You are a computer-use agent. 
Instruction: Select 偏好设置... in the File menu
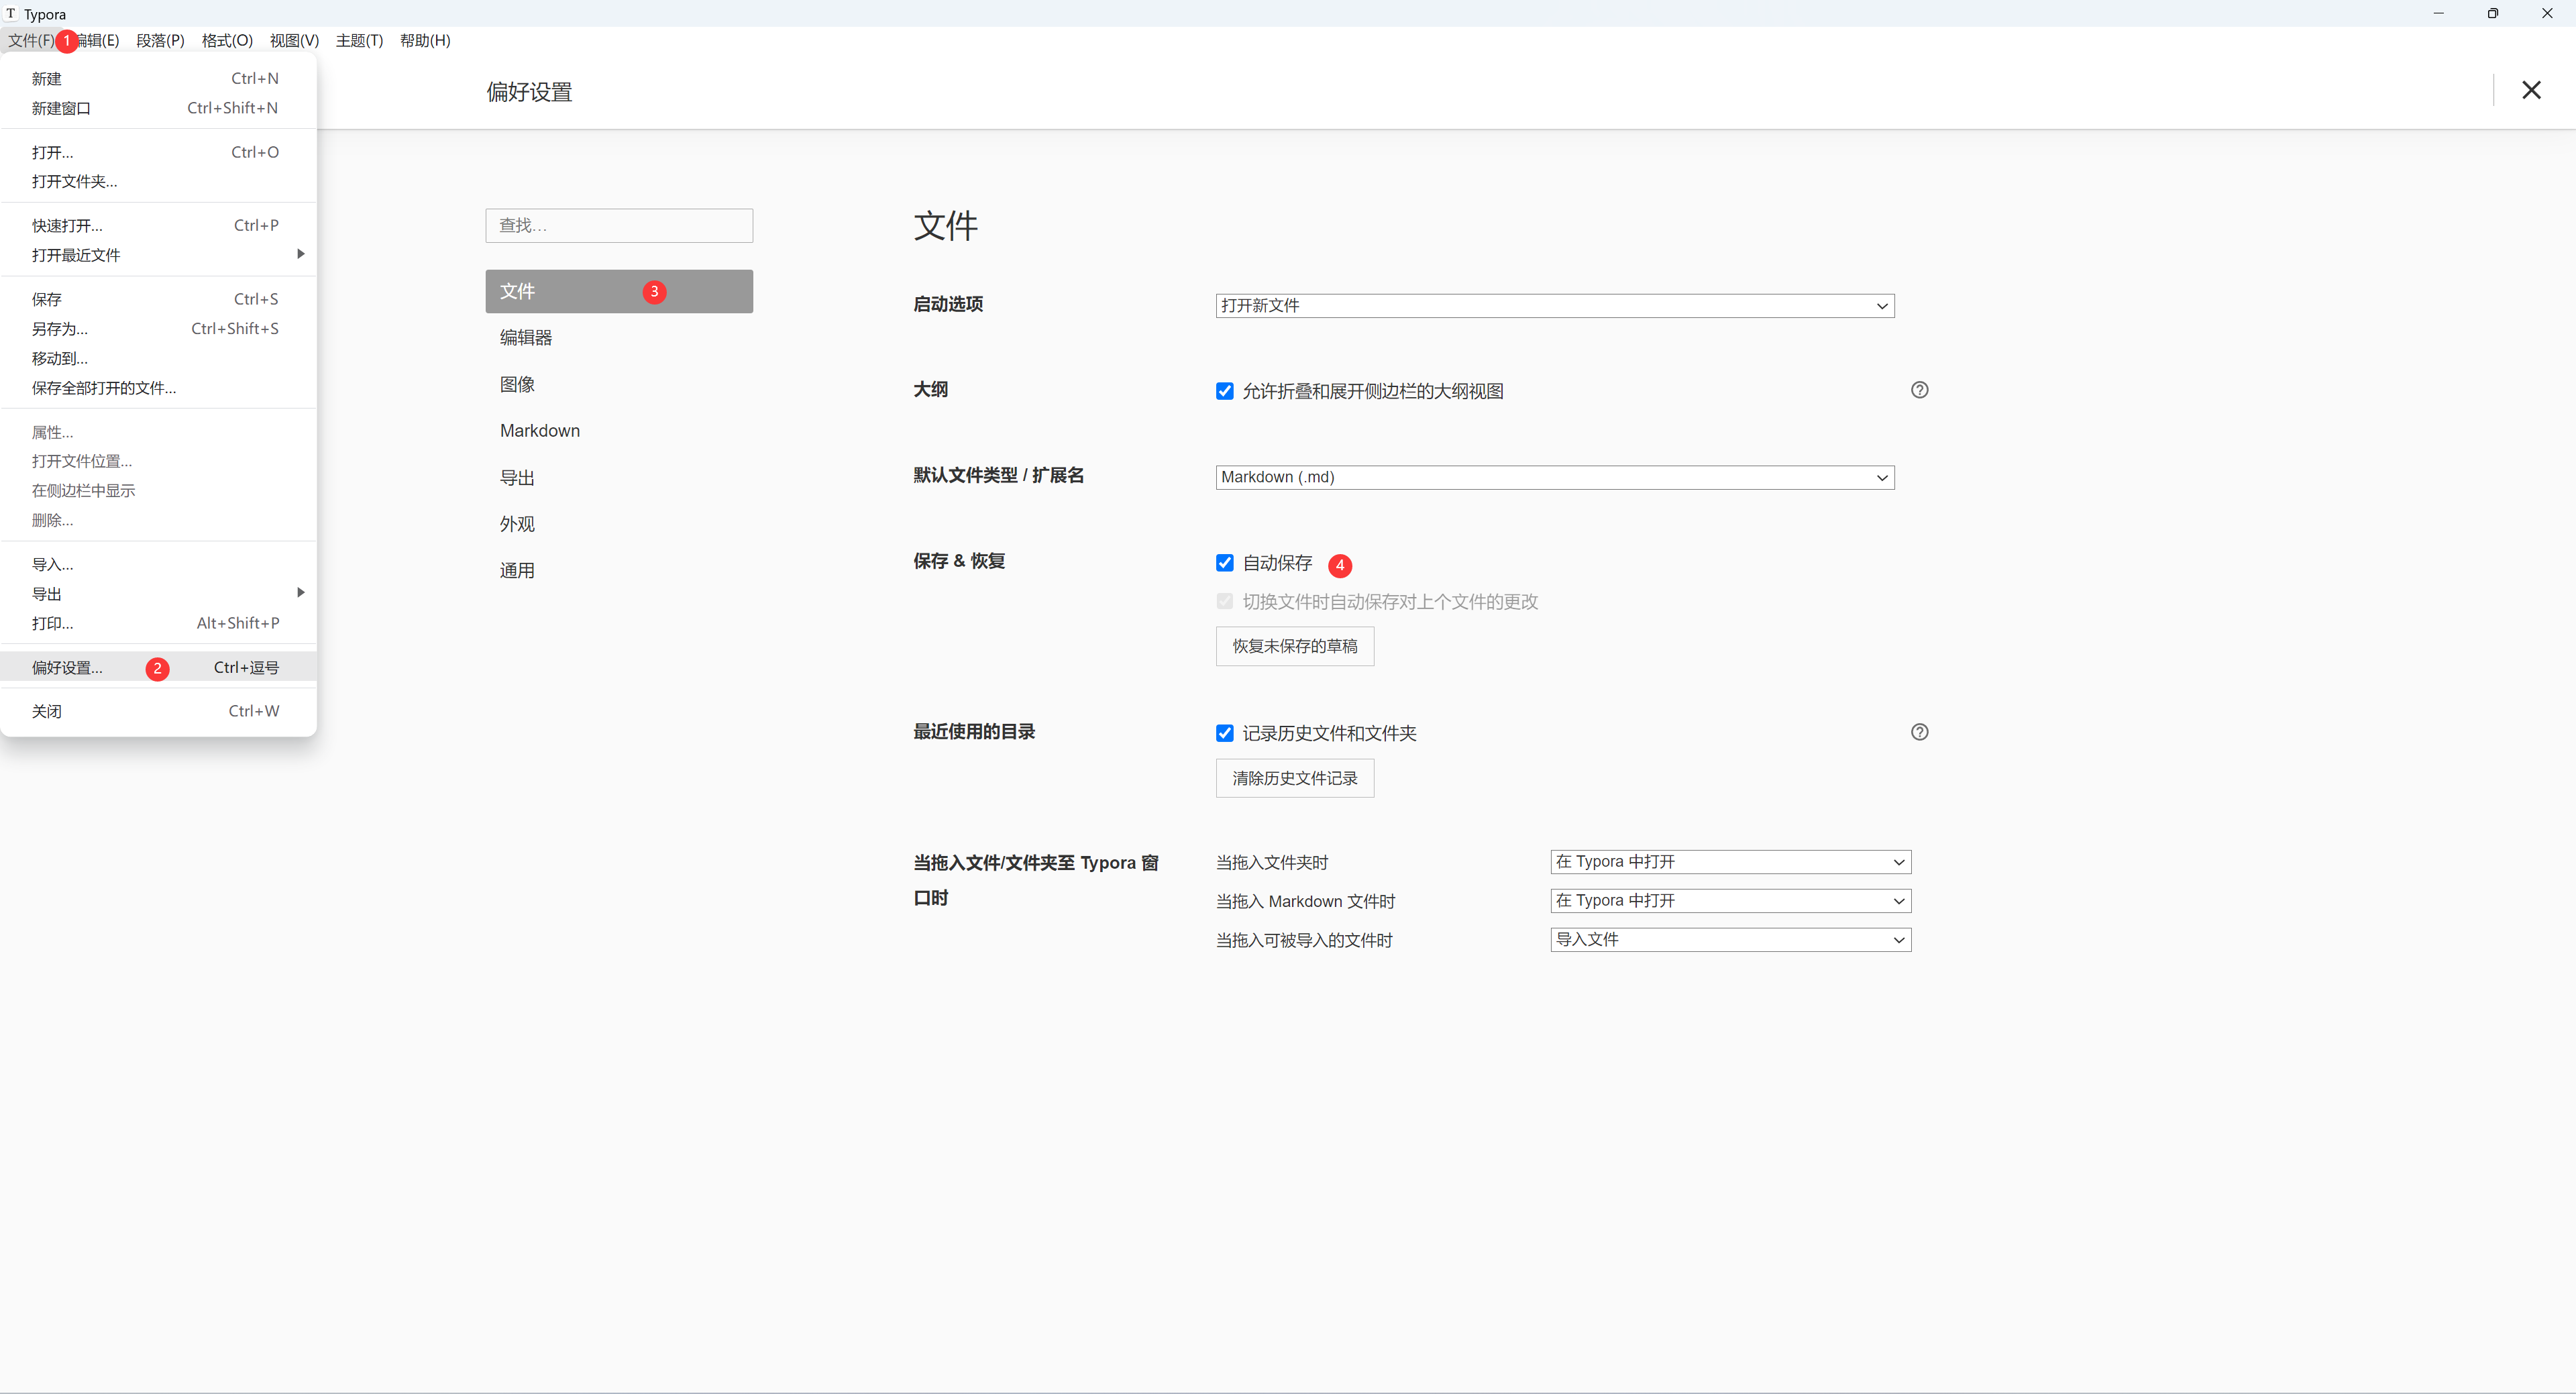coord(158,667)
